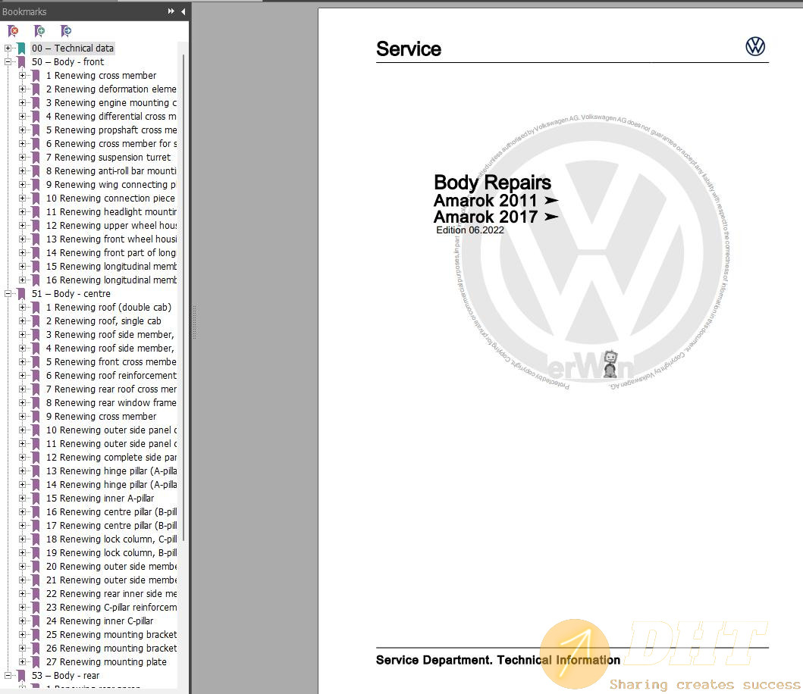
Task: Open 12 Renewing complete side panel
Action: tap(111, 458)
